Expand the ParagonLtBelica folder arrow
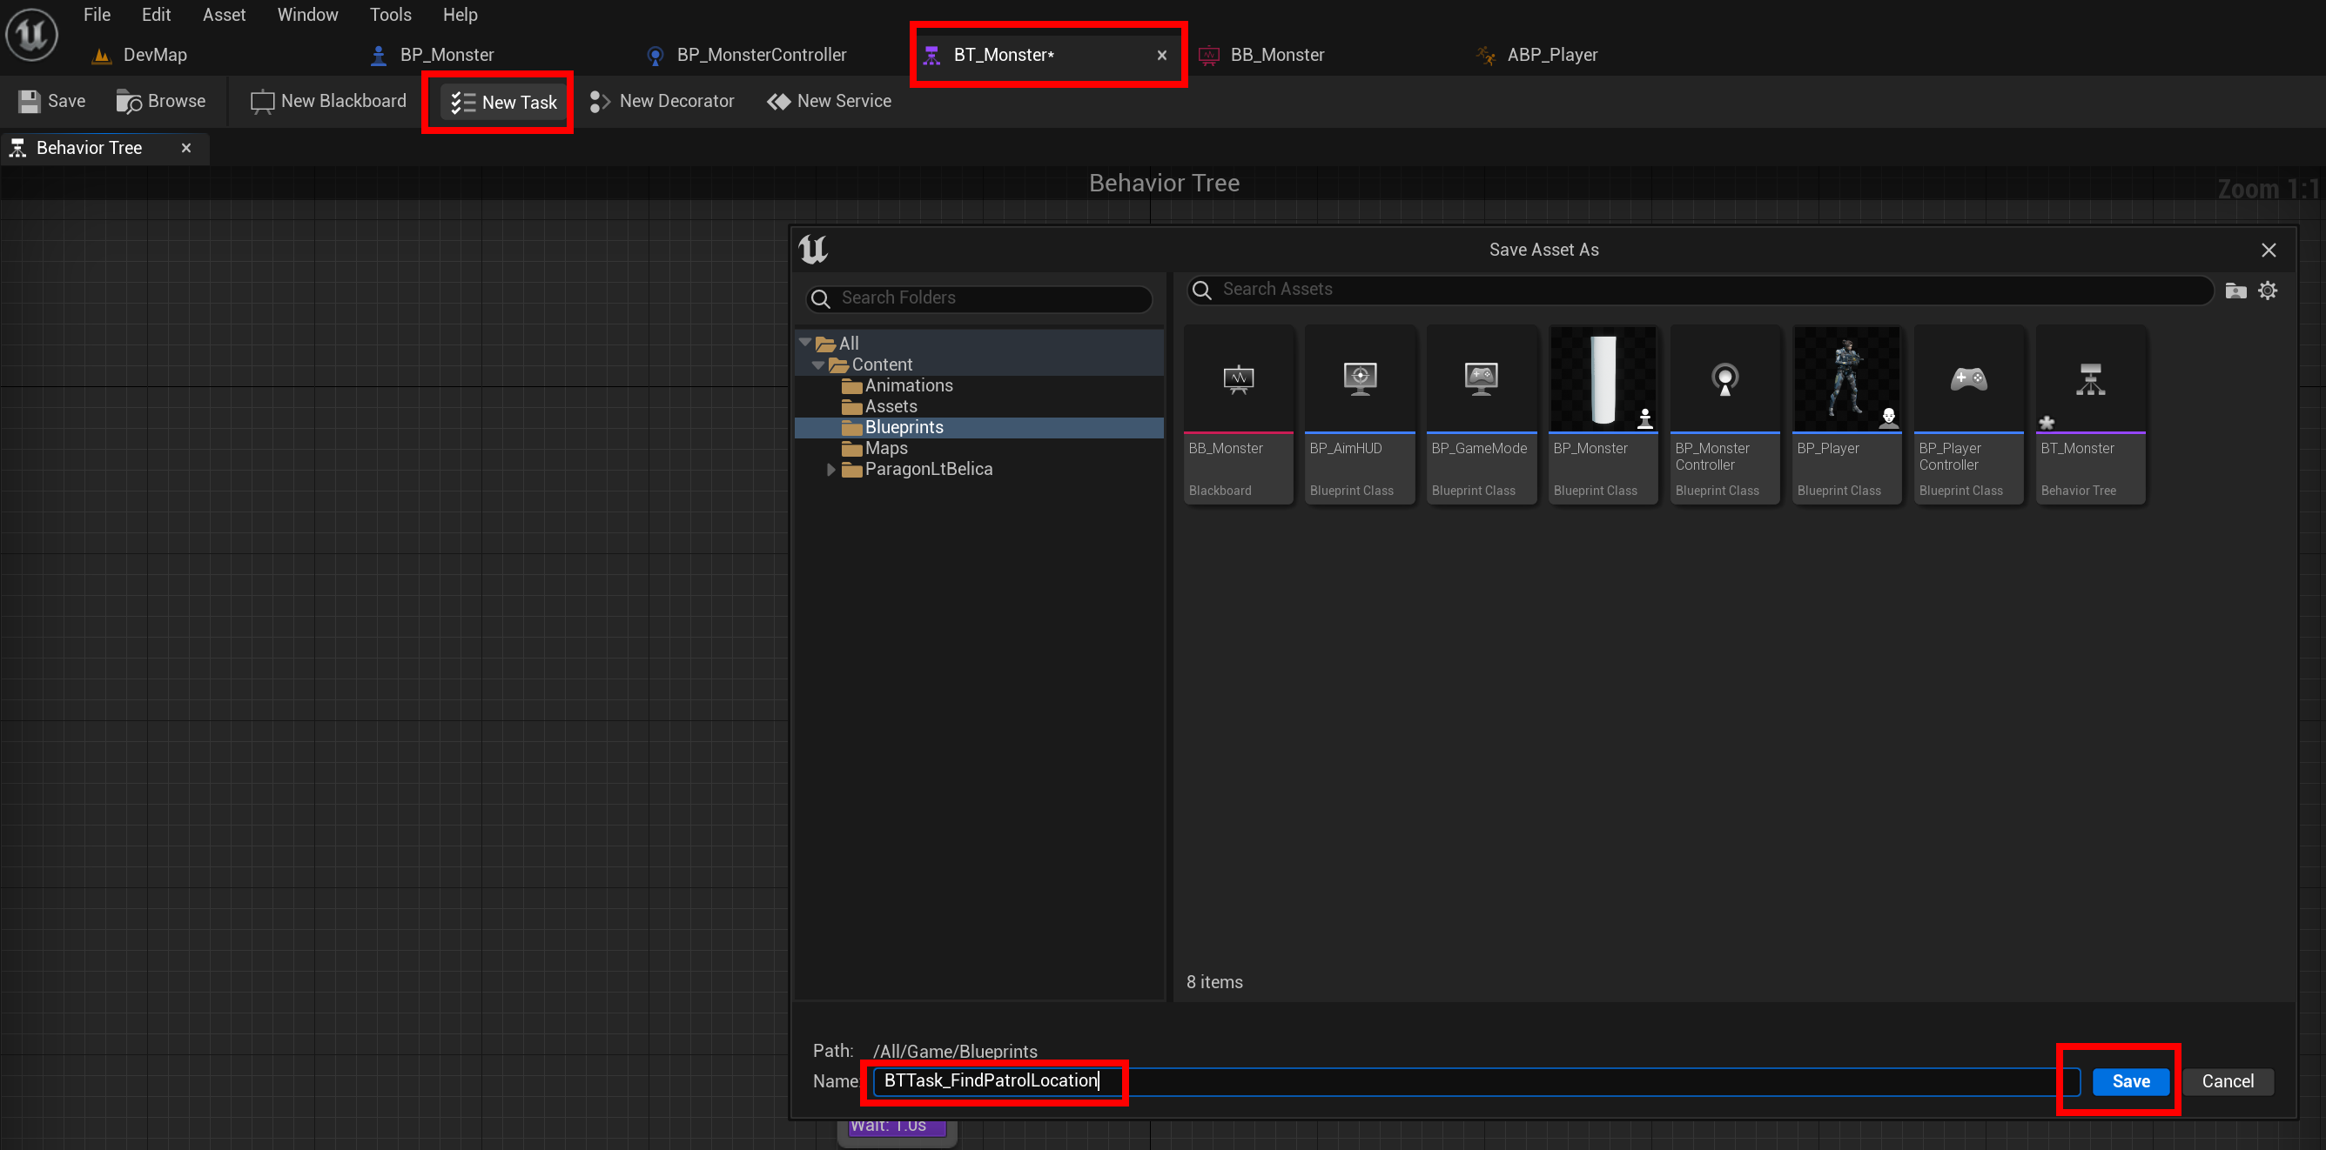The width and height of the screenshot is (2326, 1150). (830, 469)
